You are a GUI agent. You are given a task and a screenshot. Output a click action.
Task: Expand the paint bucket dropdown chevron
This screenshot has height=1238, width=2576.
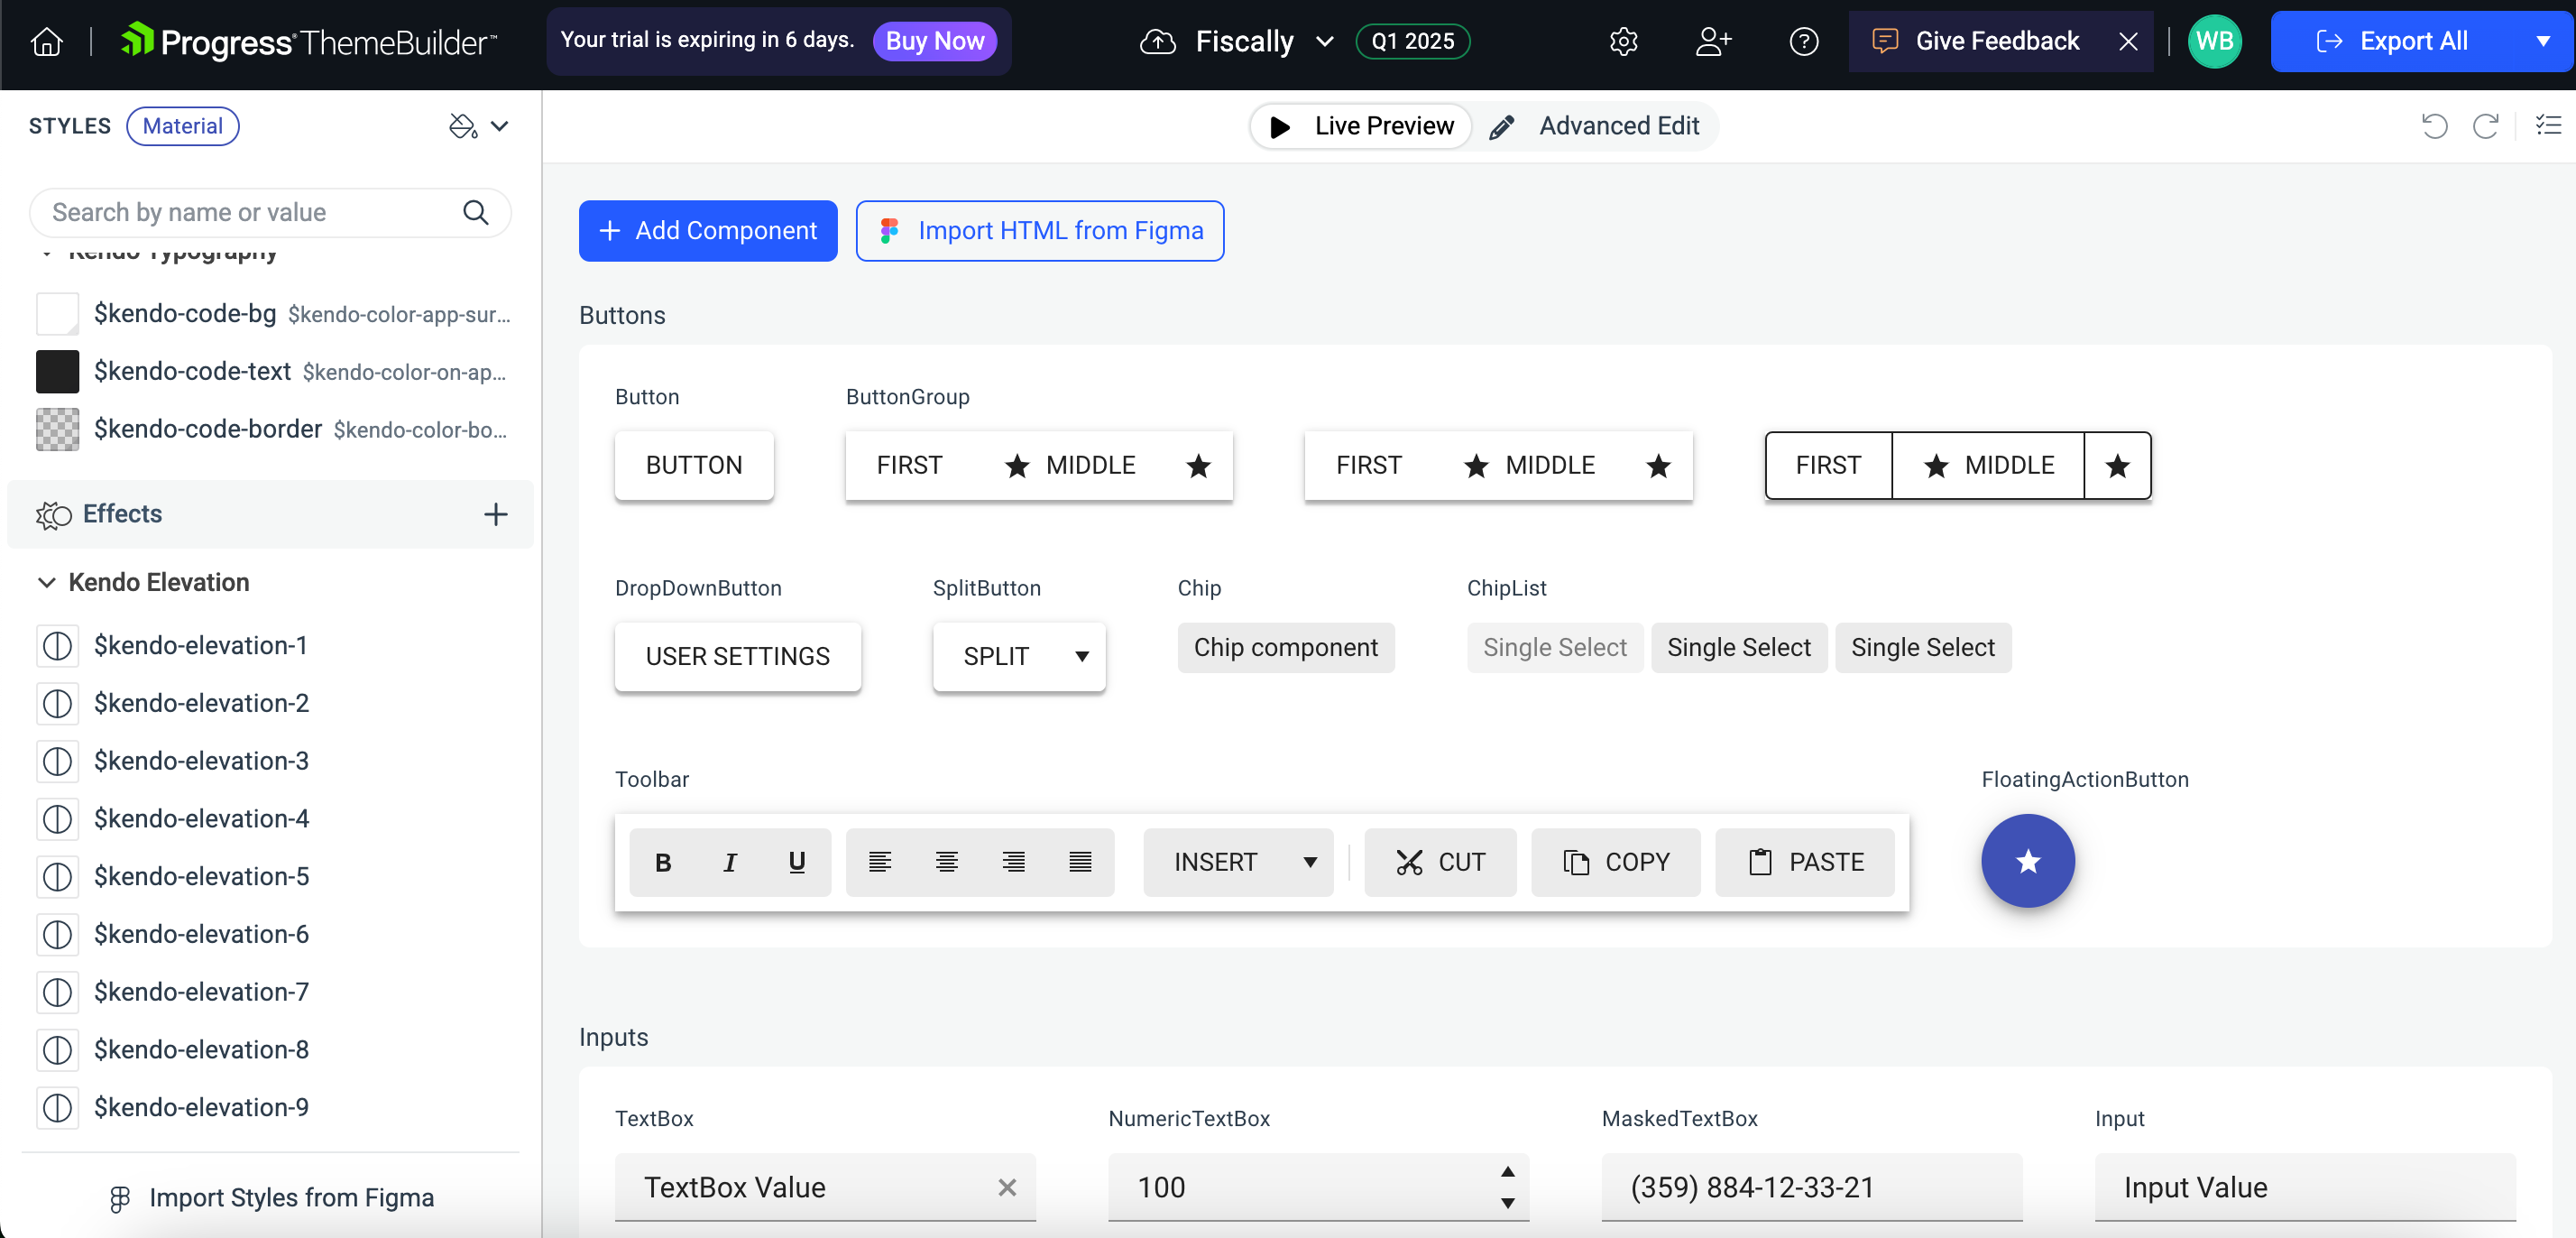[500, 126]
